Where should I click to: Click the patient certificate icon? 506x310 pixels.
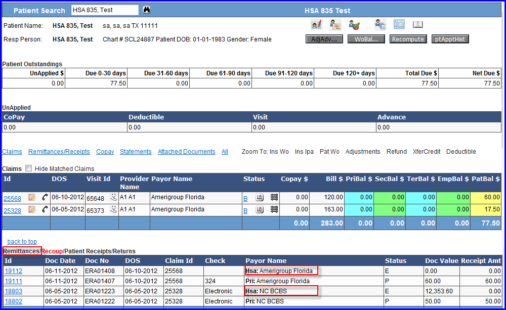(335, 24)
